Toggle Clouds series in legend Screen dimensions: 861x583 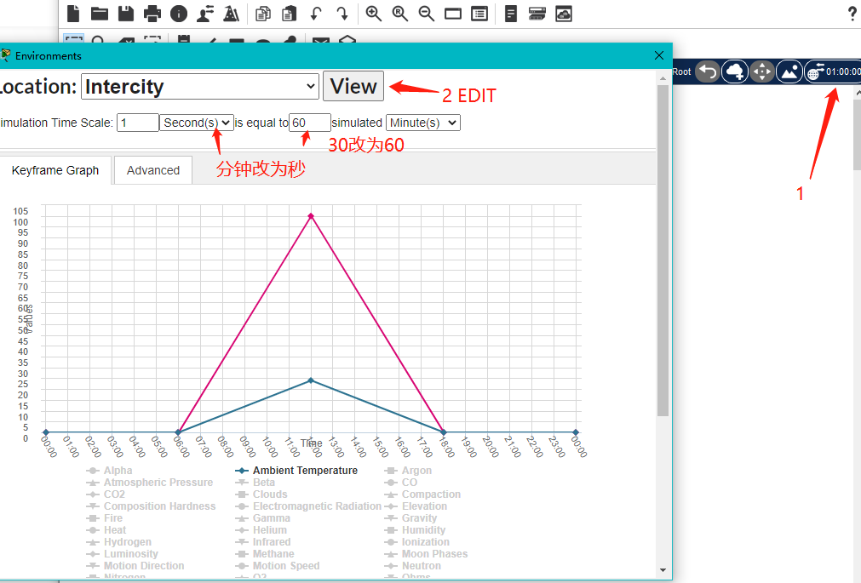261,494
